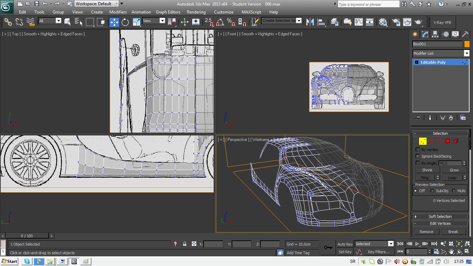Select Polygon sub-object level

click(448, 141)
